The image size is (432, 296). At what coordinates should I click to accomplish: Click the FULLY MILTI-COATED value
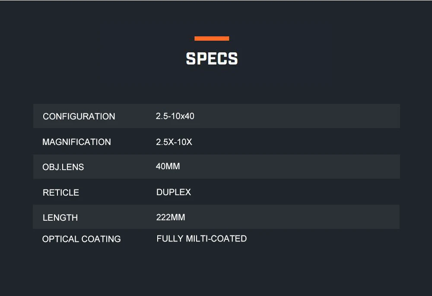click(x=202, y=238)
